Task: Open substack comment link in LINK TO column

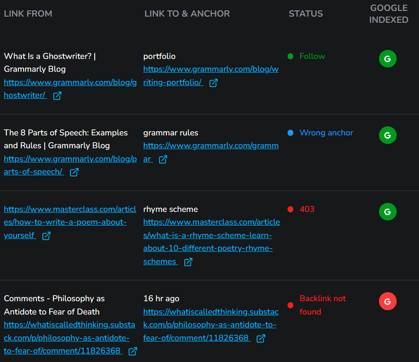Action: pos(211,324)
